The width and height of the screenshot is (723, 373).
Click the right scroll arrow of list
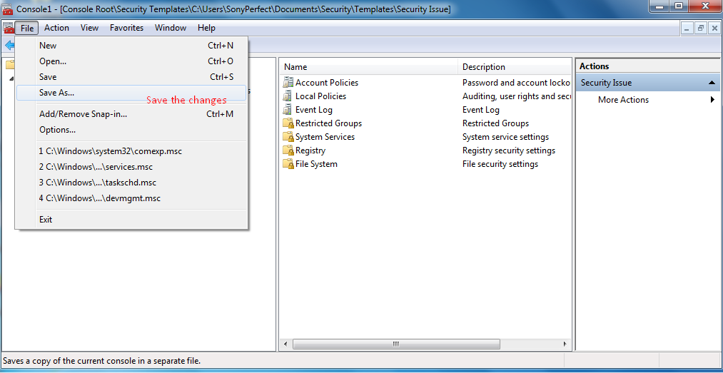click(565, 344)
